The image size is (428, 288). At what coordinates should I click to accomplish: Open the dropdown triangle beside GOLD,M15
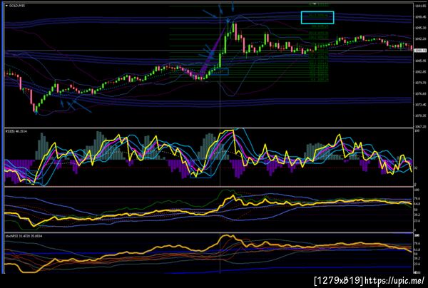pyautogui.click(x=6, y=6)
